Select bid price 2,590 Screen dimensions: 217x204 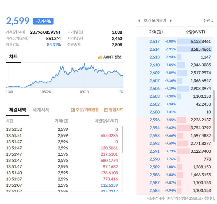pyautogui.click(x=154, y=159)
